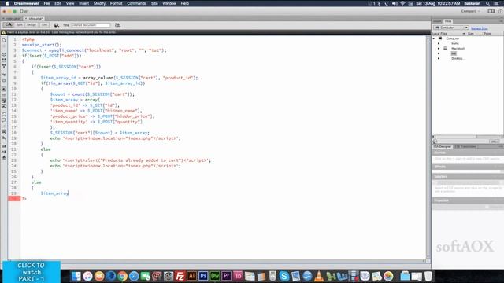This screenshot has width=504, height=283.
Task: Click the open documents top toolbar icon in code sidebar
Action: point(4,40)
